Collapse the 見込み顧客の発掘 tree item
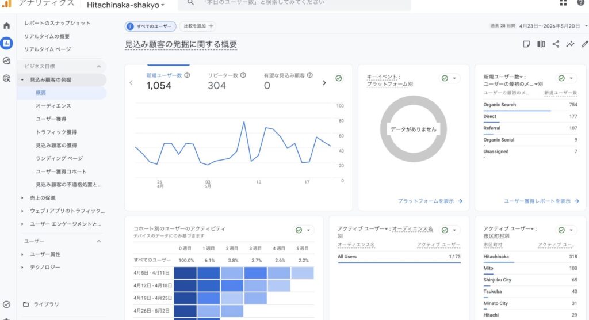The image size is (589, 320). click(22, 80)
